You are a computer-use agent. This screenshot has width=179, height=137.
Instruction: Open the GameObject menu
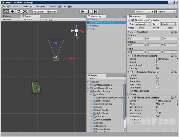28,6
